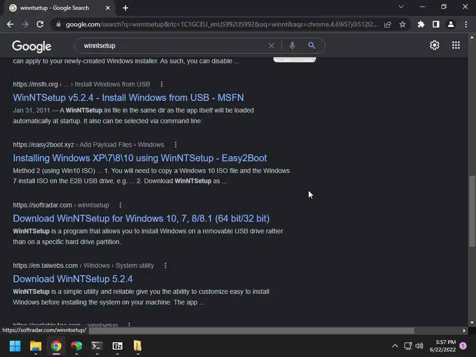The width and height of the screenshot is (476, 357).
Task: Click the https://easy2boot.xyz breadcrumb URL
Action: [43, 145]
